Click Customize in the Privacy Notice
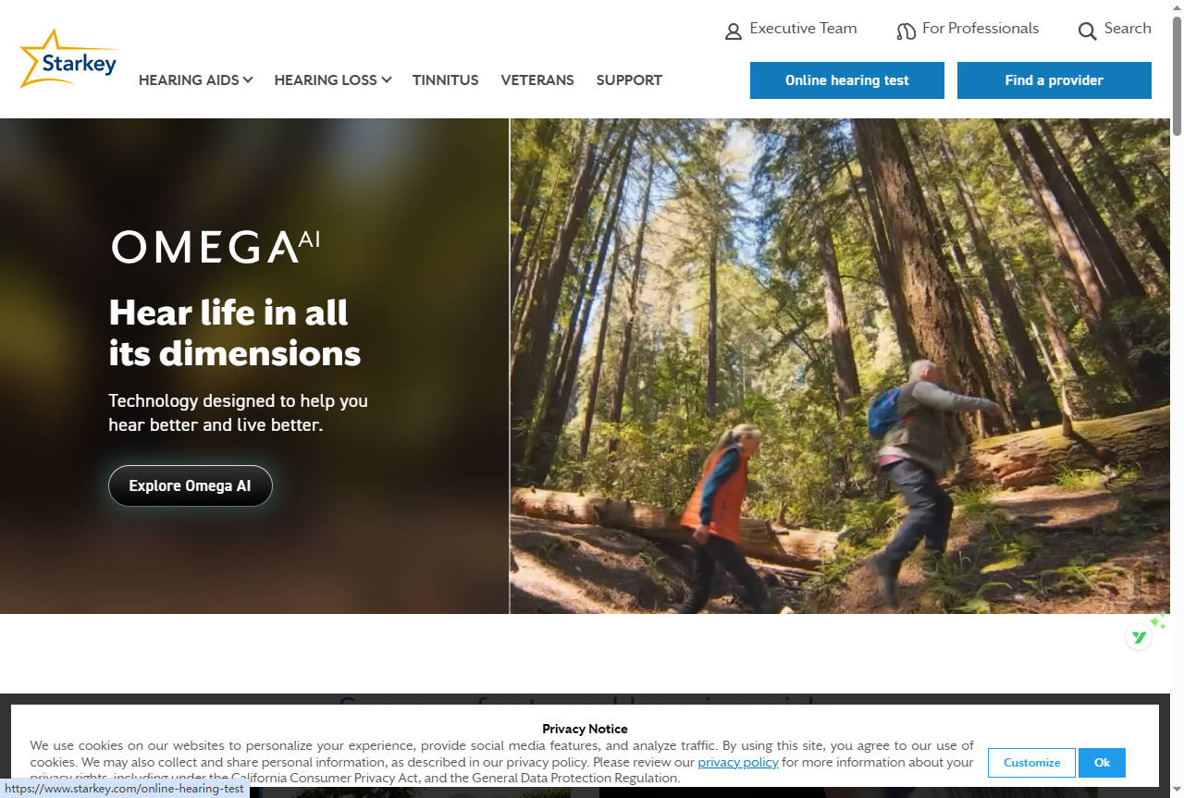 click(x=1031, y=763)
